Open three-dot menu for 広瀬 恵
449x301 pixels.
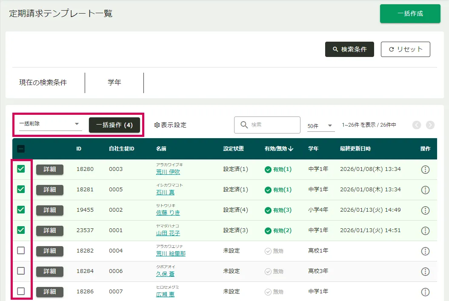coord(425,292)
